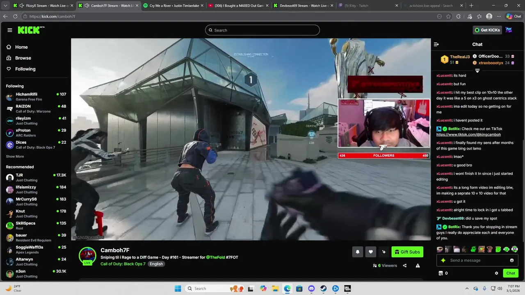Open SkillSpecs recommended channel

point(36,225)
